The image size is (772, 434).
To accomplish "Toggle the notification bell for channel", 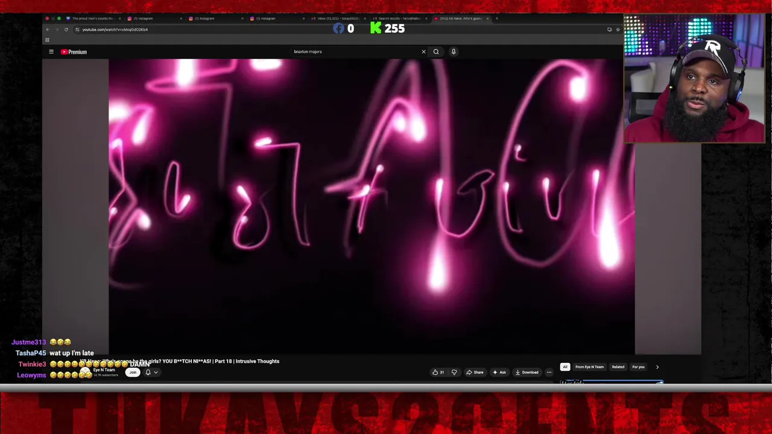I will [x=148, y=373].
